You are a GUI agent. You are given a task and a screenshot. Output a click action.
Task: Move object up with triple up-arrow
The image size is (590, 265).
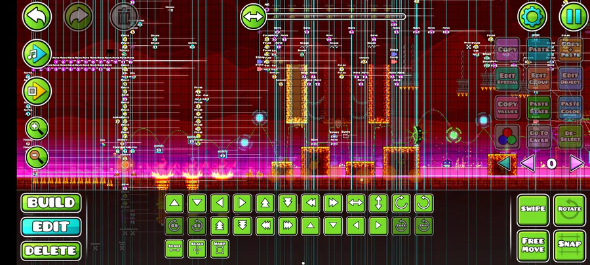(x=220, y=226)
